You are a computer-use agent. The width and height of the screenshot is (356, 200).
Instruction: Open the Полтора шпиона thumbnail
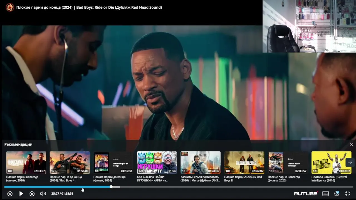tap(332, 162)
